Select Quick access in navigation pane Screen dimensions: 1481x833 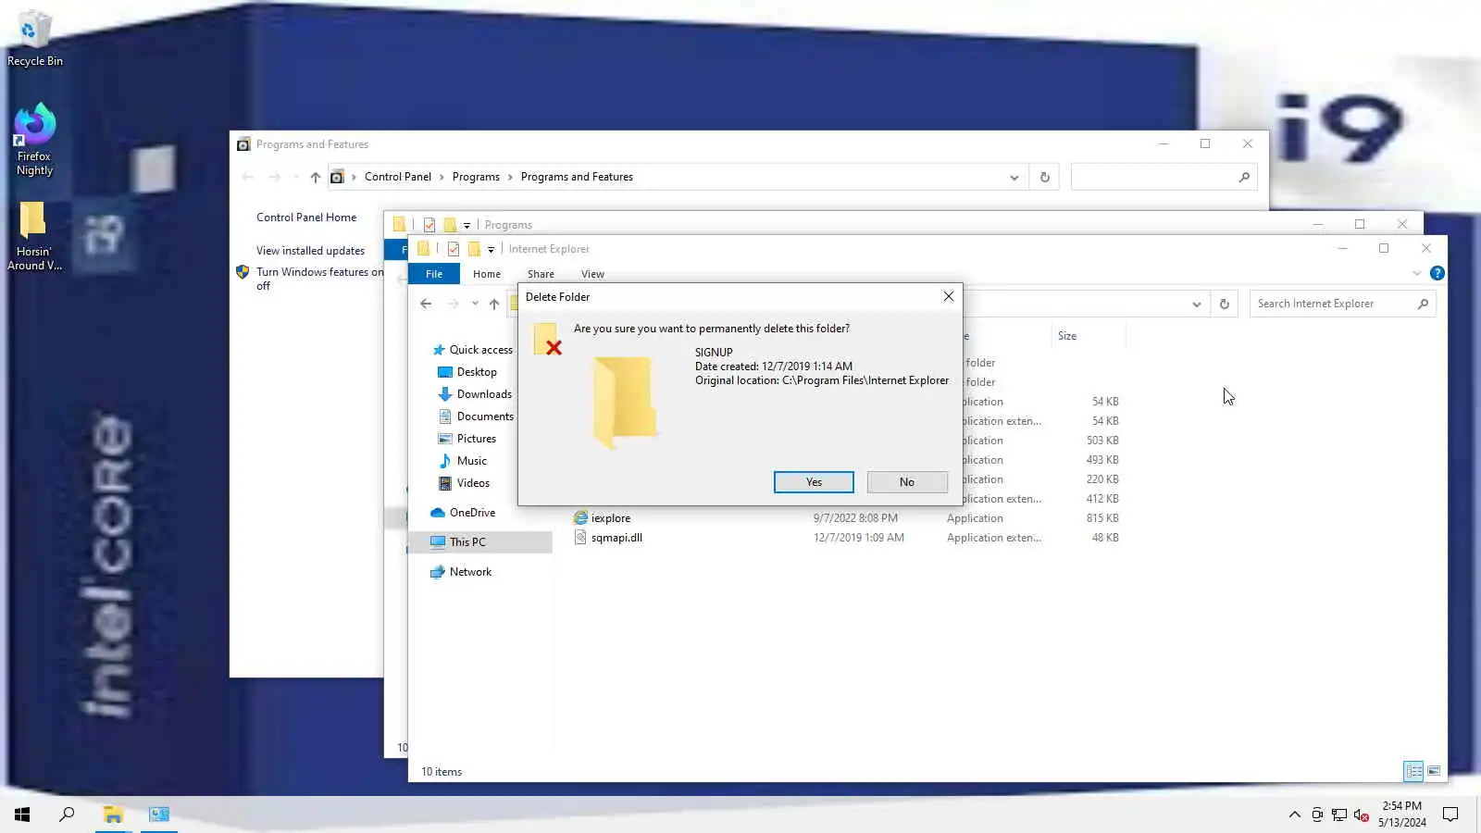[x=472, y=350]
